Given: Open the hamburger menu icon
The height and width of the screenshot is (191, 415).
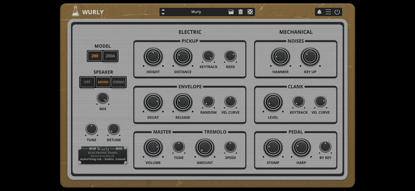Looking at the screenshot, I should click(328, 12).
